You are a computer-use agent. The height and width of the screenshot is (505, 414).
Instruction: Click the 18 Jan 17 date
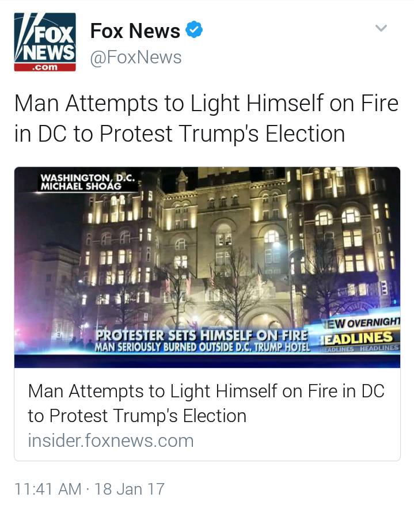(130, 489)
